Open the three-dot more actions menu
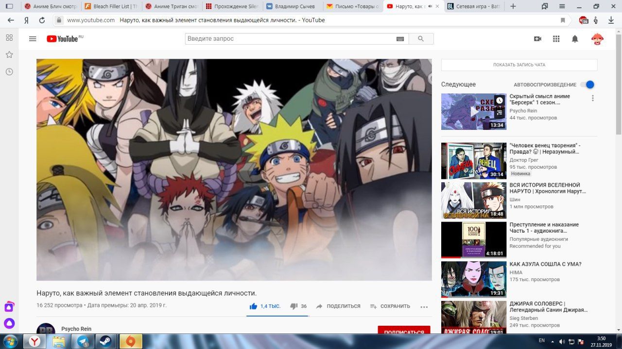Screen dimensions: 622x349 point(424,306)
